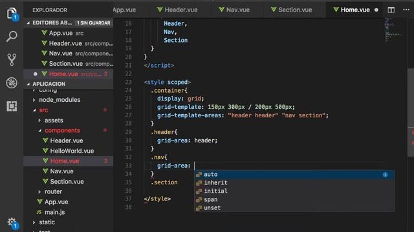Choose the unset autocomplete suggestion
The height and width of the screenshot is (232, 414).
point(294,208)
